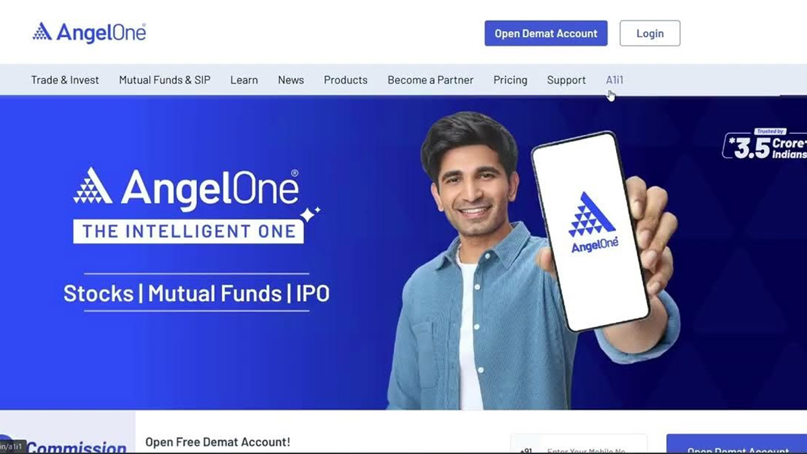Click Open Demat Account button beside mobile field
Image resolution: width=807 pixels, height=454 pixels.
point(736,444)
